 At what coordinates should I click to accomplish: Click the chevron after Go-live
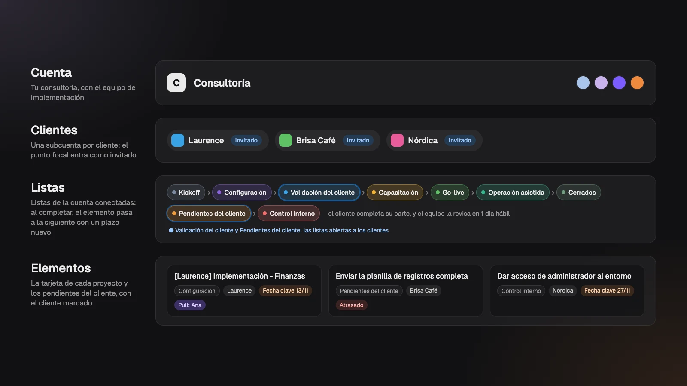pos(473,193)
